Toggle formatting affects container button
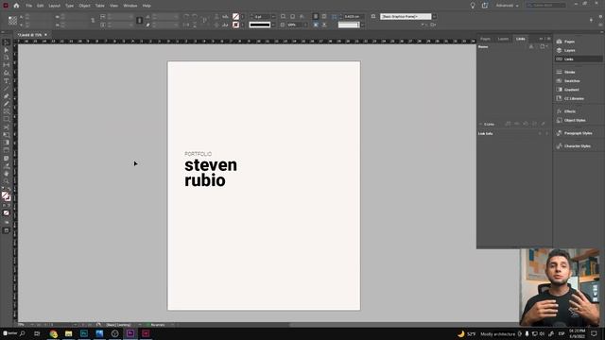Screen dimensions: 605x340 (4, 206)
